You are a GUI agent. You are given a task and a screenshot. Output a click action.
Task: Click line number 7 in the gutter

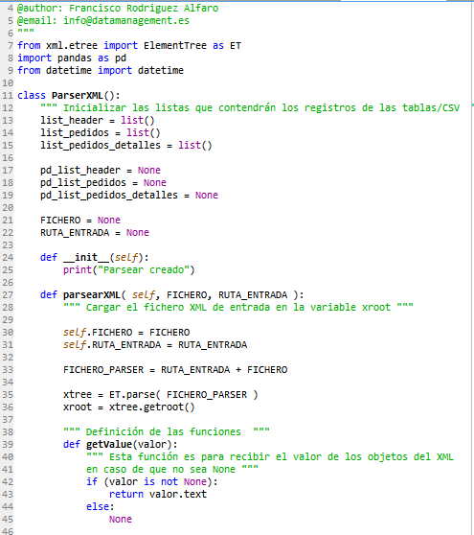pos(11,46)
